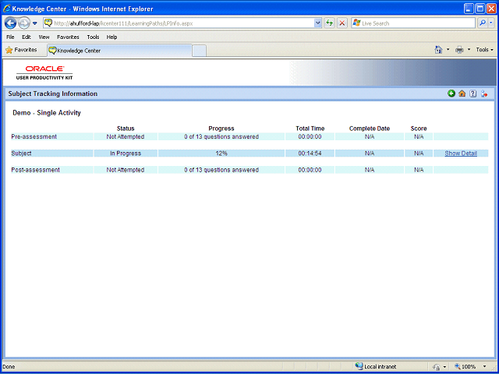Click the orange Knowledge Center home icon

462,93
